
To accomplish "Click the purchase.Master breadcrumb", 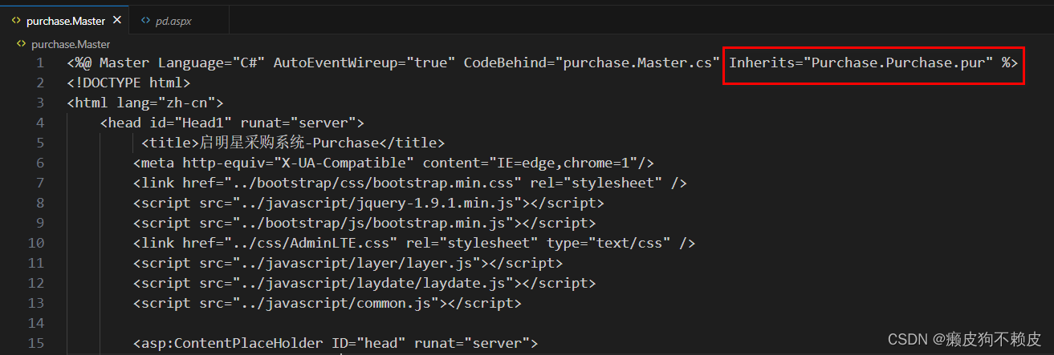I will (x=71, y=44).
